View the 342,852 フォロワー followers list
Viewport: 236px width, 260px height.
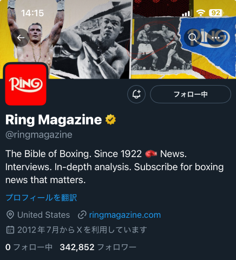tap(98, 247)
